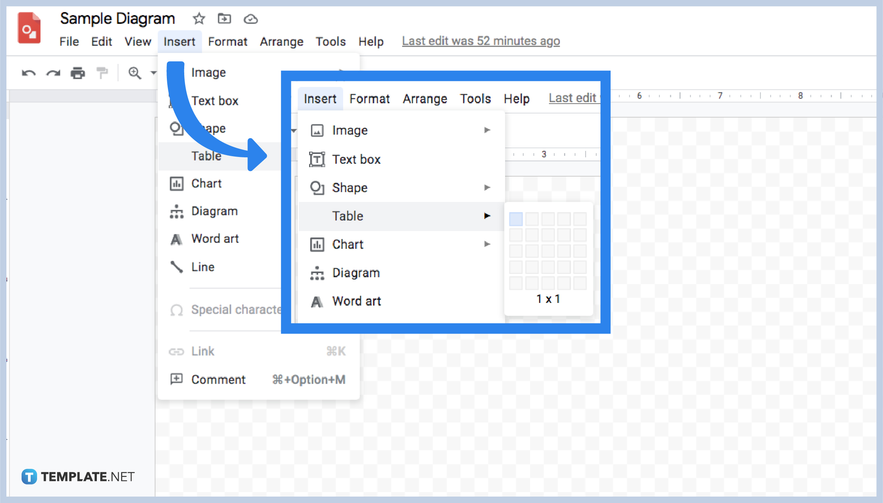Viewport: 883px width, 503px height.
Task: Open the Google Drawings home logo
Action: pyautogui.click(x=29, y=27)
